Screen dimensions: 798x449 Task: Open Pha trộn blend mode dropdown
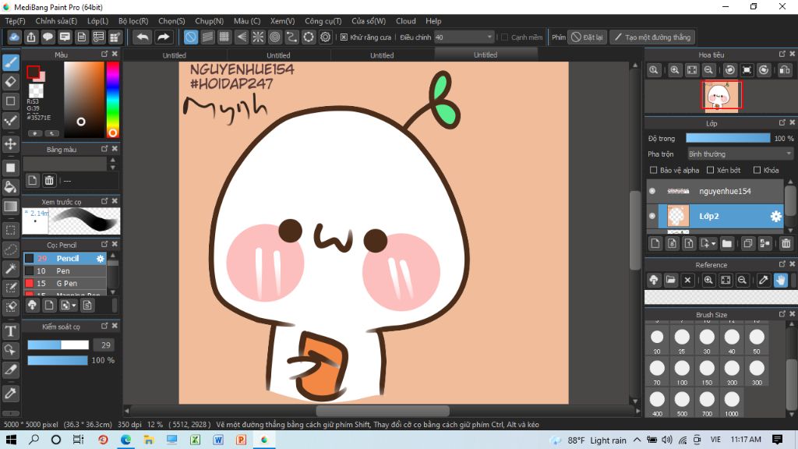pos(740,154)
